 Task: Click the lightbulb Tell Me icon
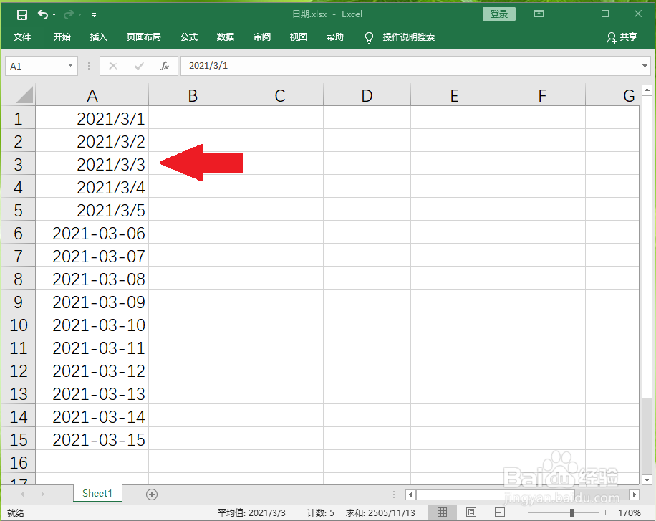[369, 38]
